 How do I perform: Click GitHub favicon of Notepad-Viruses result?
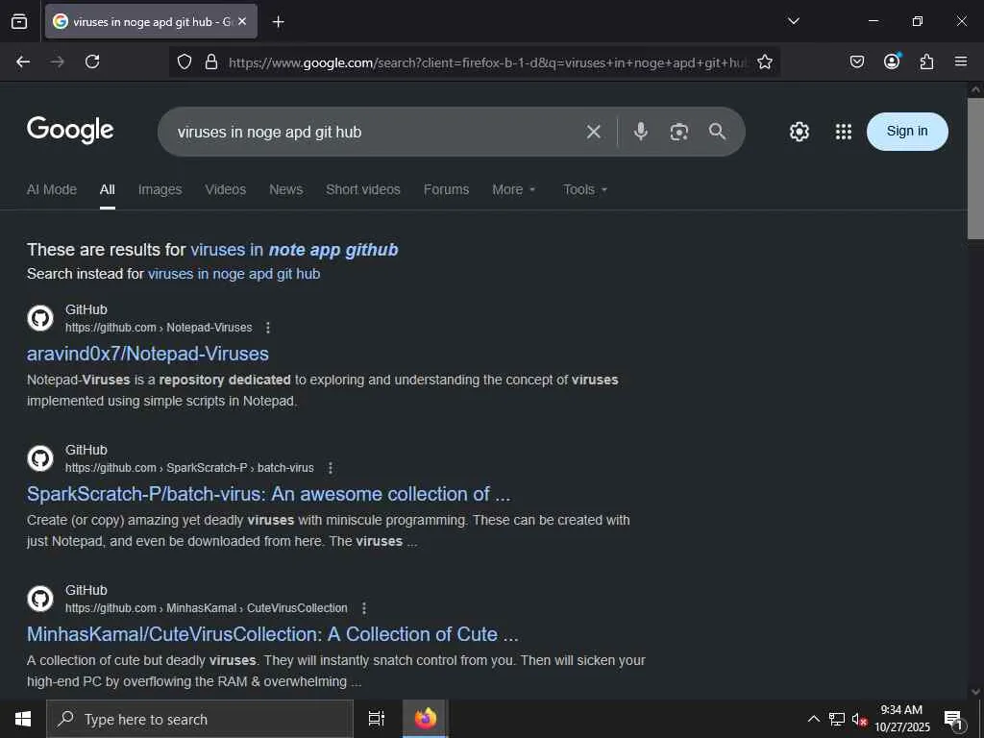click(x=40, y=318)
